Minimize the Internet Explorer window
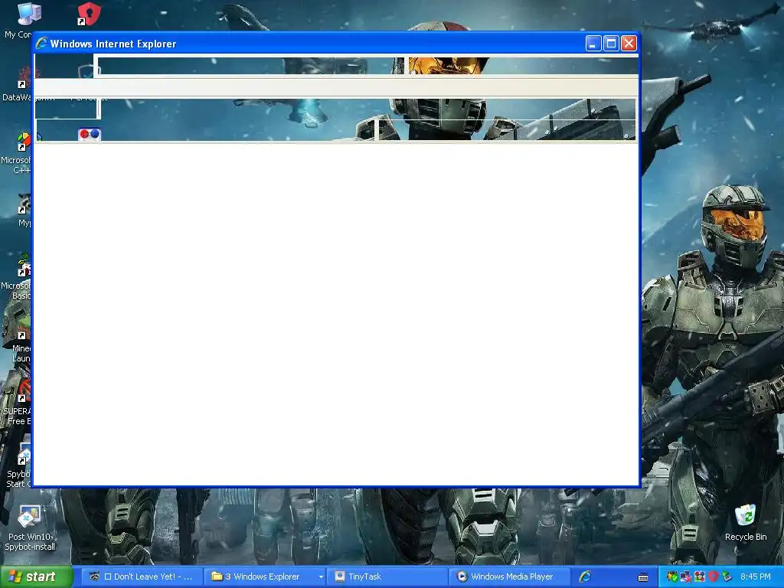Screen dimensions: 784x588 (x=593, y=44)
